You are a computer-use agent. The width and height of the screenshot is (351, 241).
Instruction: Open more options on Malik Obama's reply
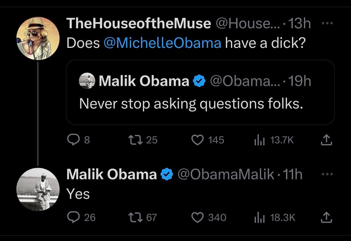[326, 174]
